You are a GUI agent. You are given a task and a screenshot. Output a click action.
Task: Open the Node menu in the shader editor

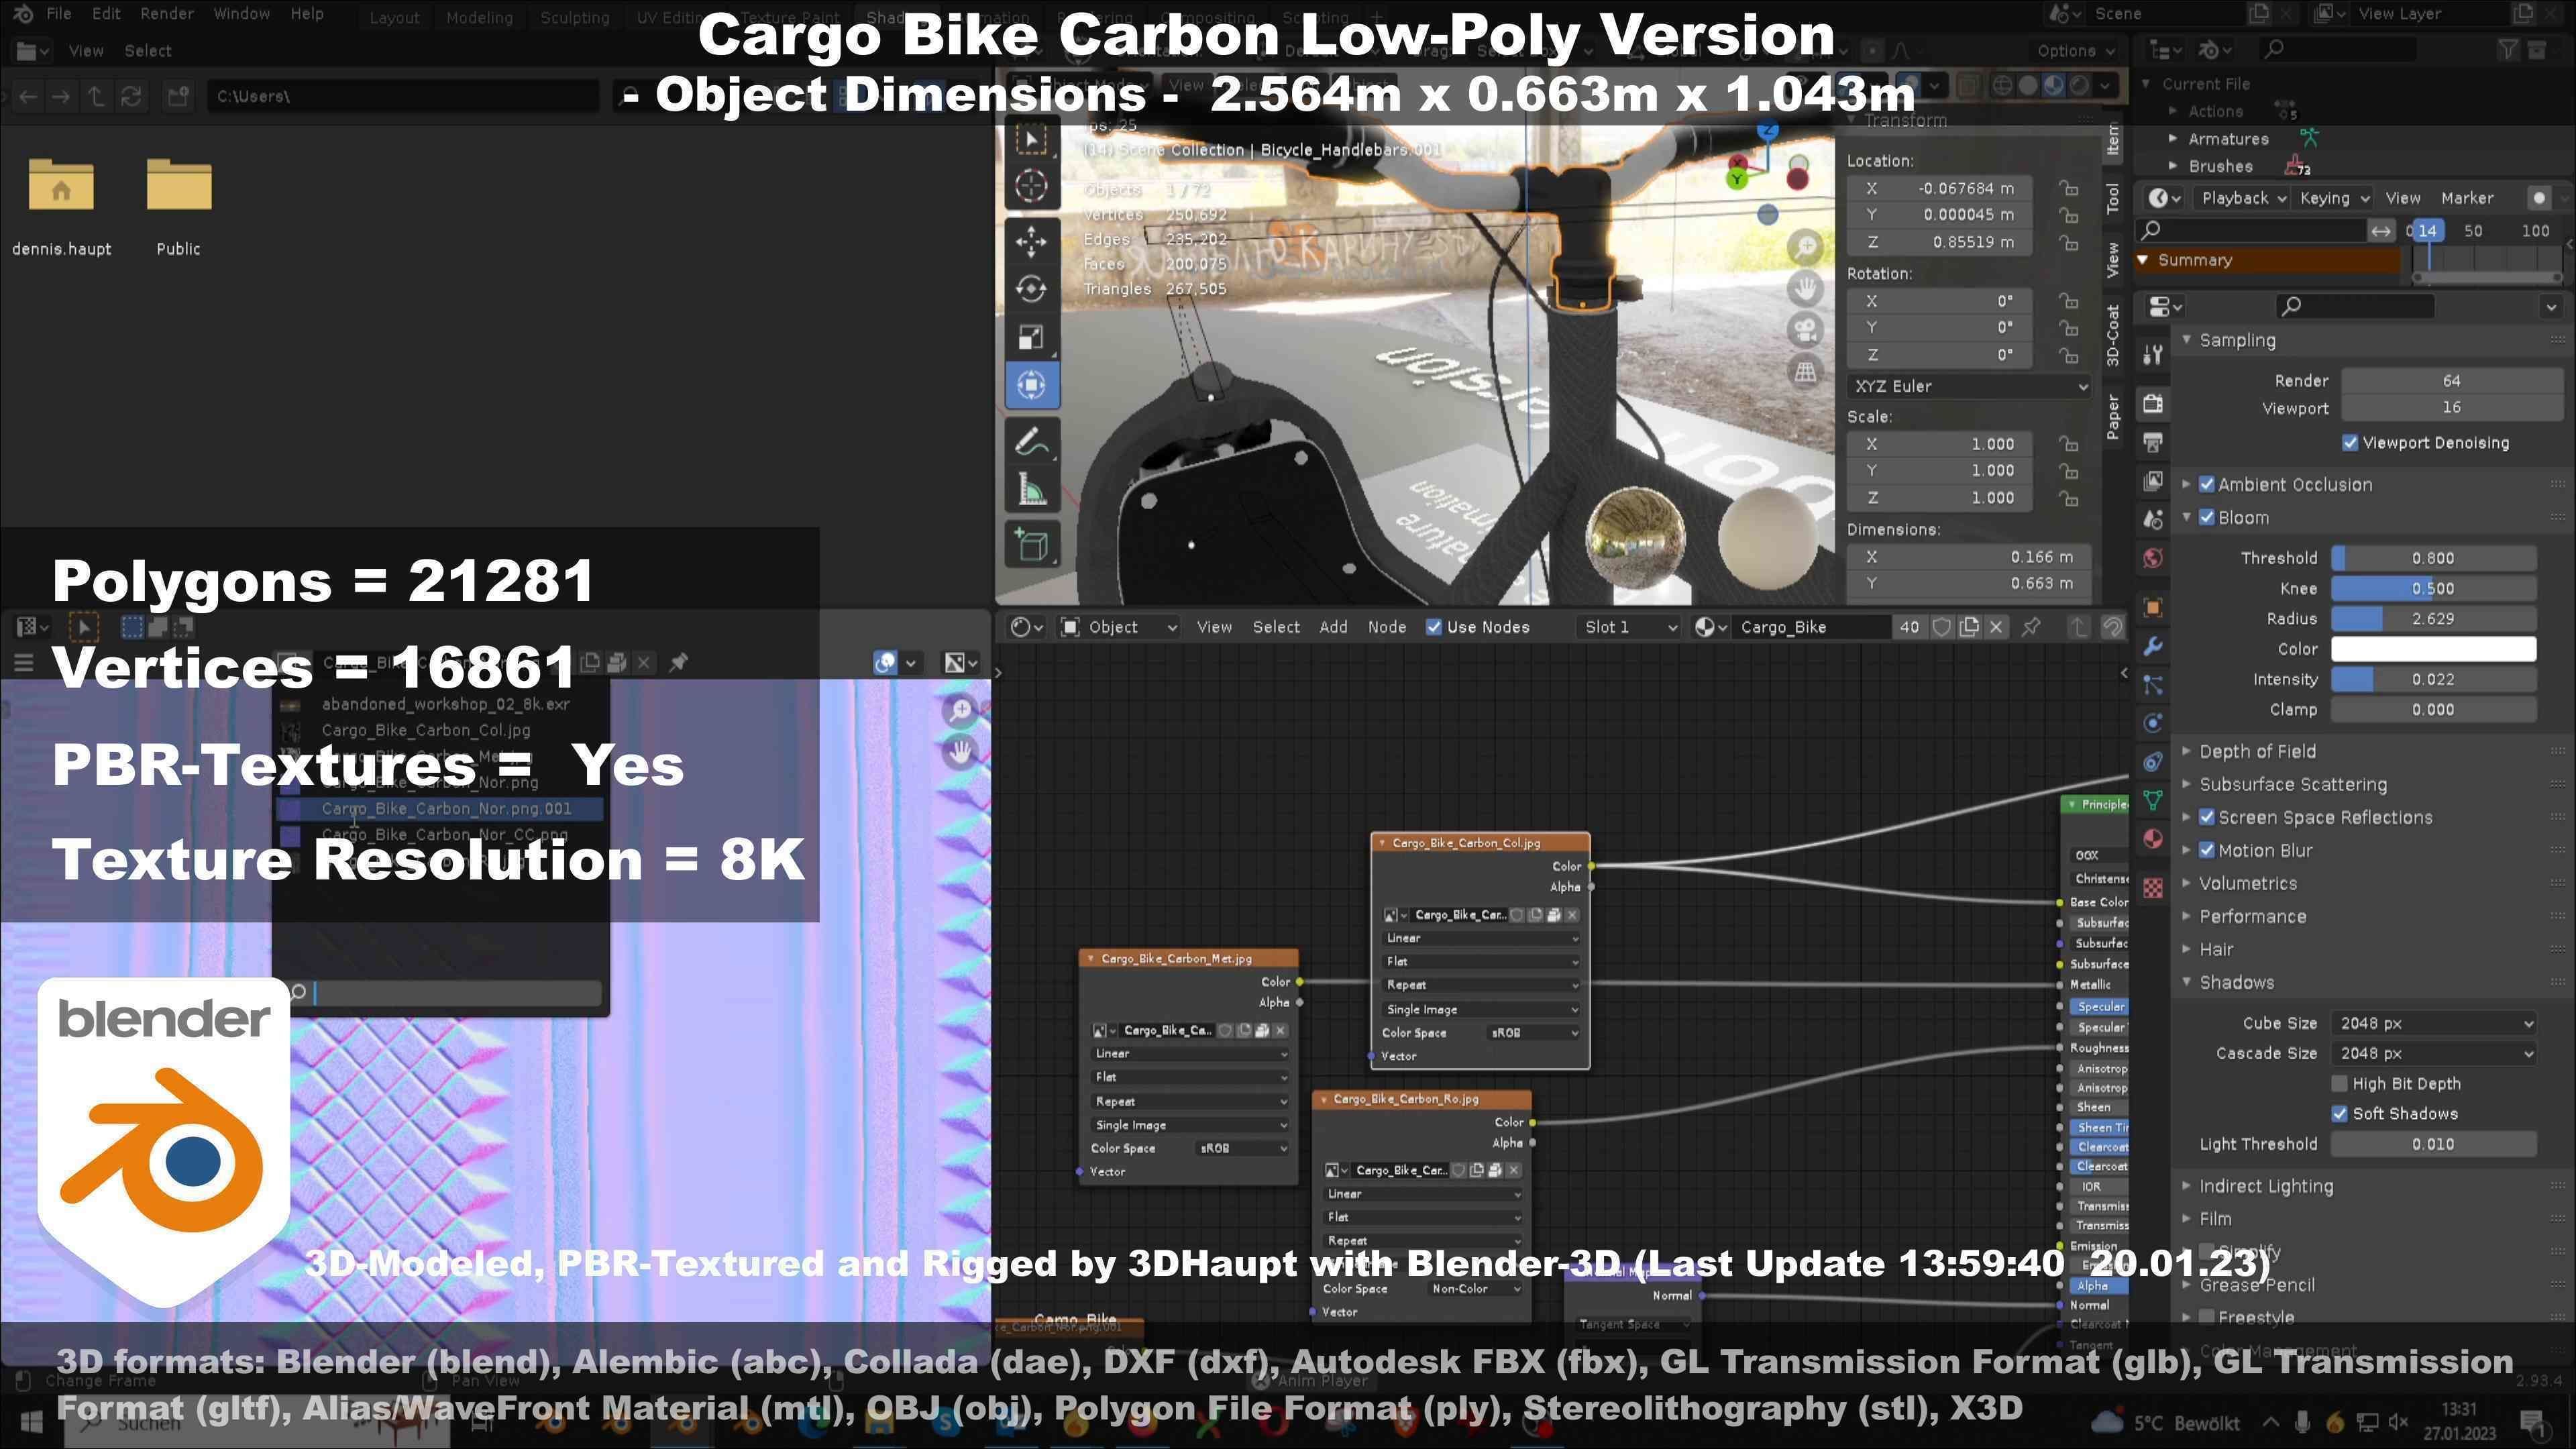[x=1387, y=627]
